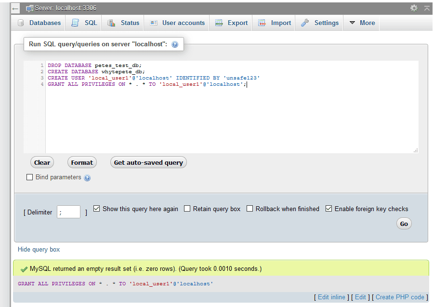This screenshot has width=433, height=307.
Task: Click the MySQL returned empty result message
Action: 146,268
